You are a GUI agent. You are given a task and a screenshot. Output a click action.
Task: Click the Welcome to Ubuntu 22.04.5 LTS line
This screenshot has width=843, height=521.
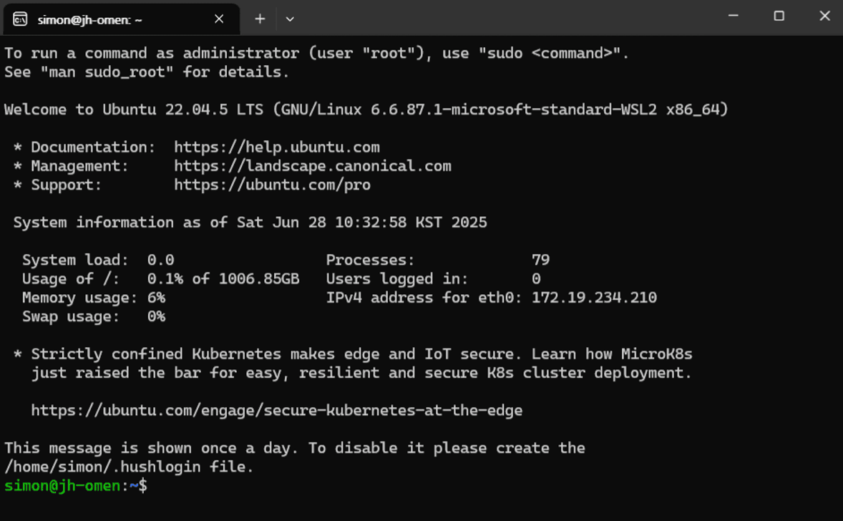(x=366, y=109)
